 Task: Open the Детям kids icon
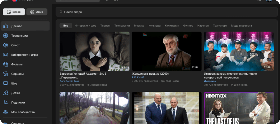coord(6,93)
